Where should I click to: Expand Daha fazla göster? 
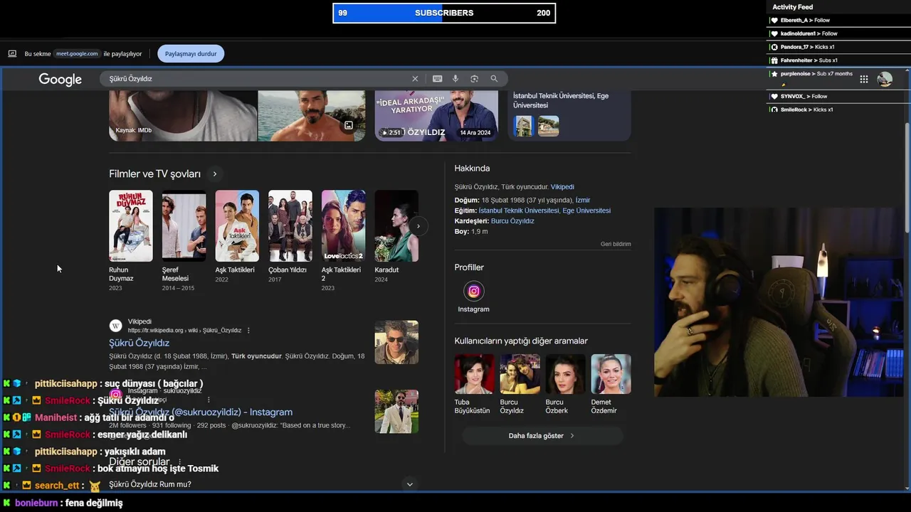[542, 436]
